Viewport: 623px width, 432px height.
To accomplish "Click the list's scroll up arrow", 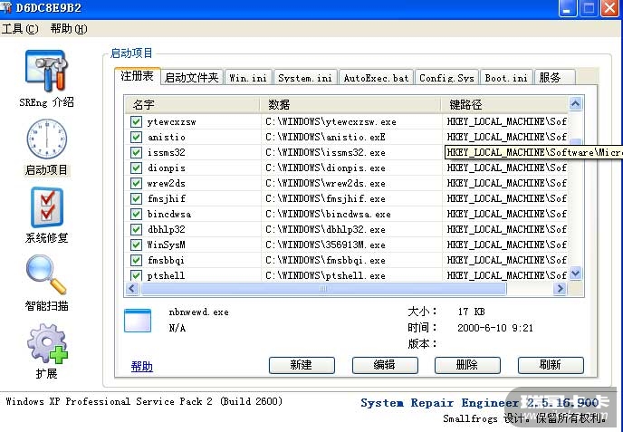I will tap(575, 104).
